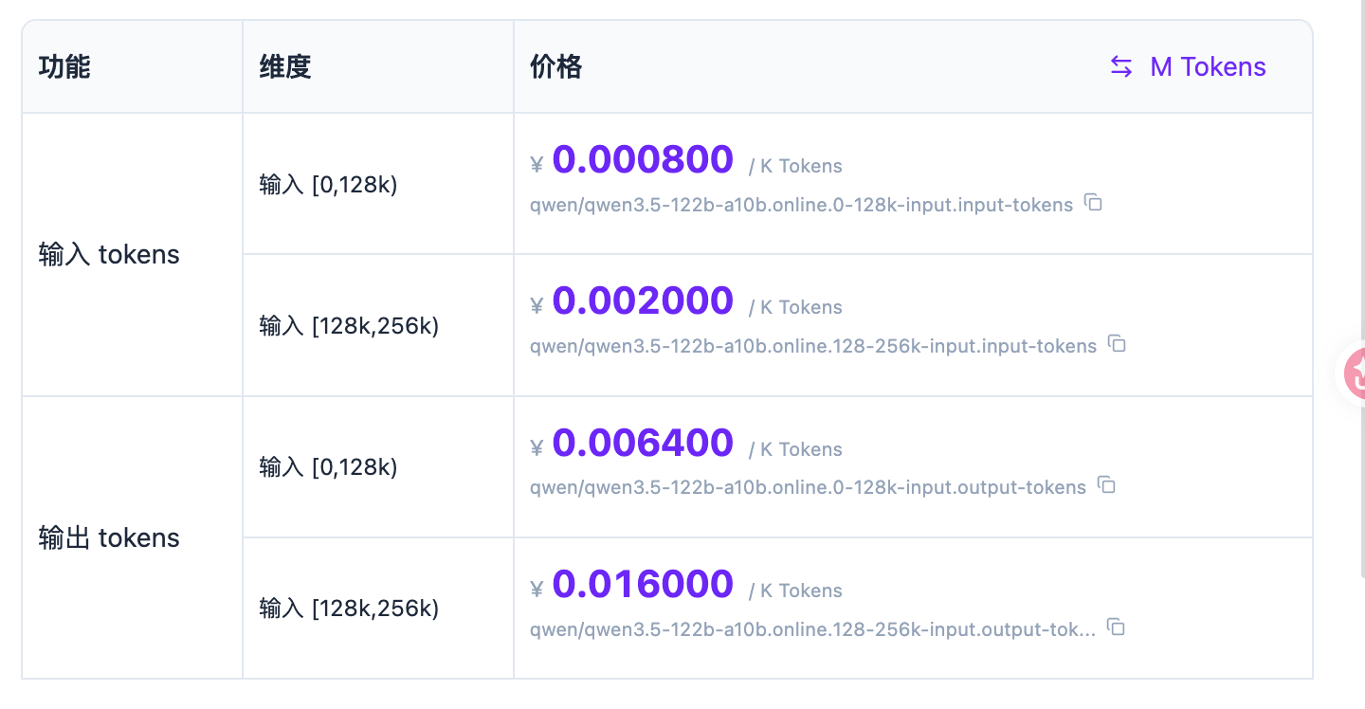
Task: Click the 价格 column header
Action: click(x=555, y=66)
